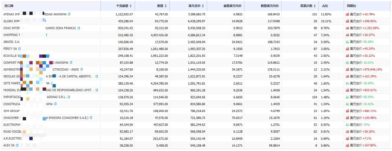Screen dimensions: 392x151
Task: Toggle sort arrows on 贸易次数 column
Action: [315, 6]
